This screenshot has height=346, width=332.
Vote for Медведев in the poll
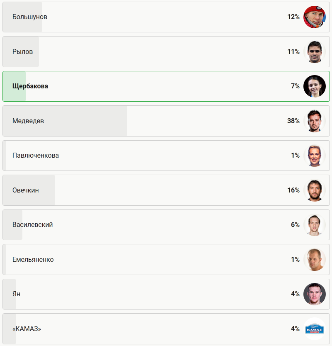[166, 121]
